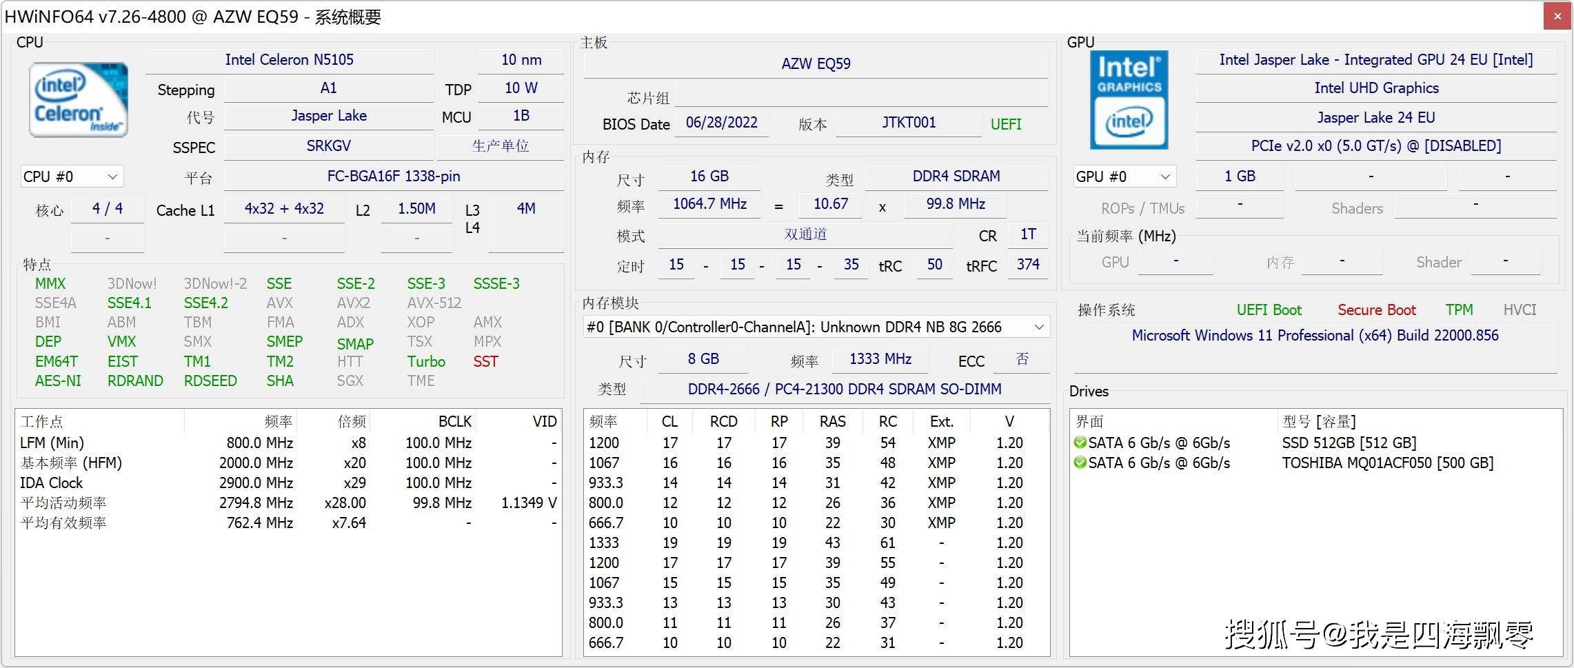Open the GPU #0 selector dropdown
This screenshot has width=1574, height=668.
point(1124,176)
